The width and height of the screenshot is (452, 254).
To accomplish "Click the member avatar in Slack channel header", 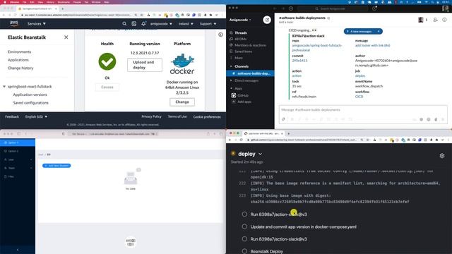I will [421, 20].
